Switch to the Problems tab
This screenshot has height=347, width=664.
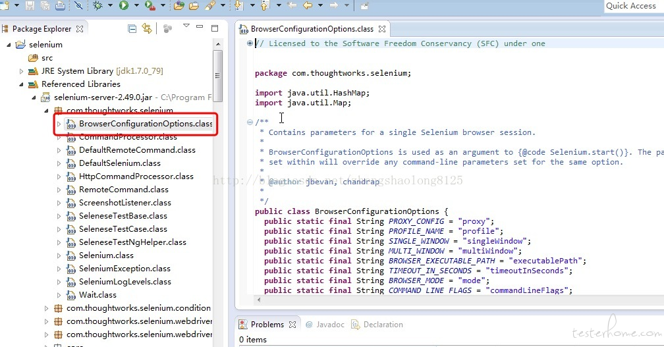(x=267, y=325)
